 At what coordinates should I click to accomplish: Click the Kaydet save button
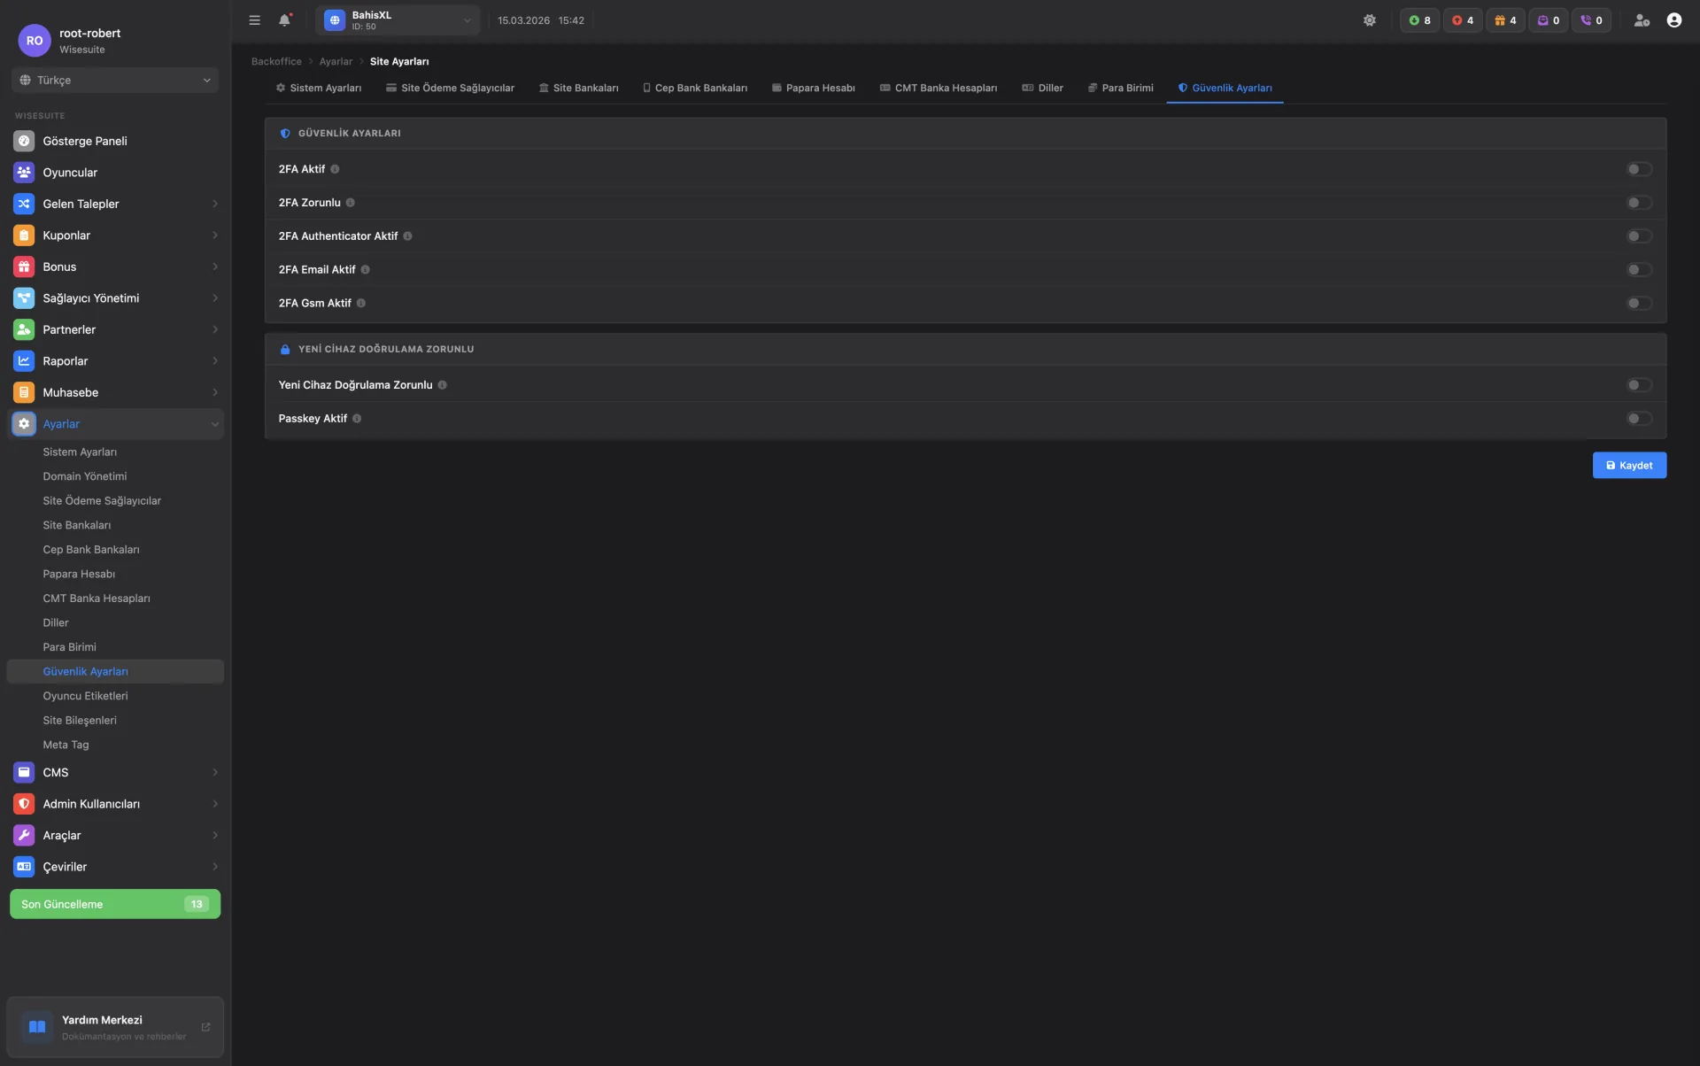(1628, 466)
